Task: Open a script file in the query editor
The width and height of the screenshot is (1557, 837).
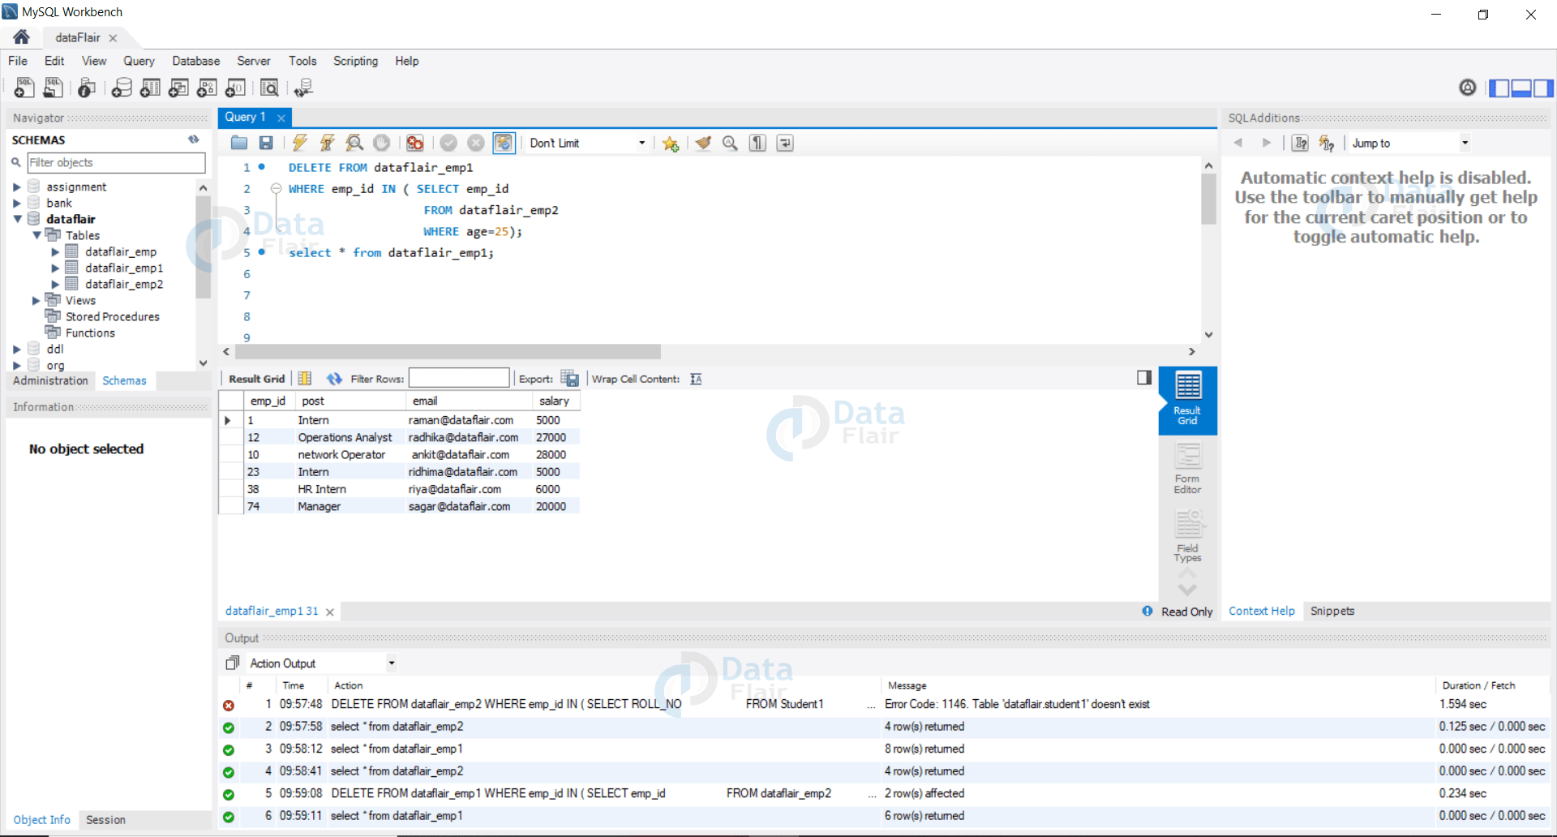Action: (238, 143)
